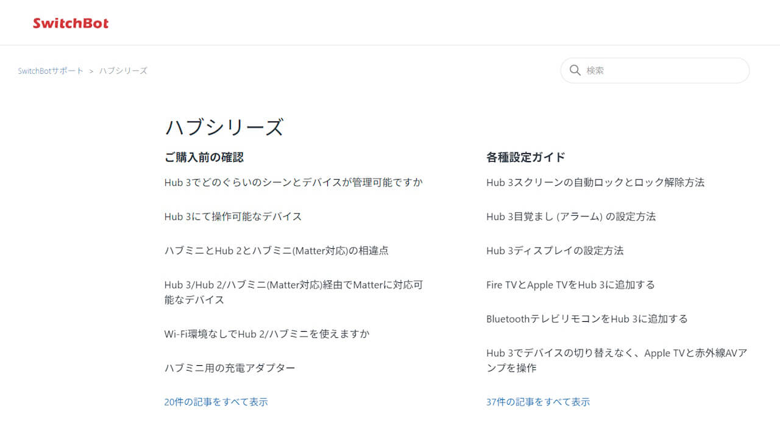Open ハブシリーズ breadcrumb link

[123, 71]
